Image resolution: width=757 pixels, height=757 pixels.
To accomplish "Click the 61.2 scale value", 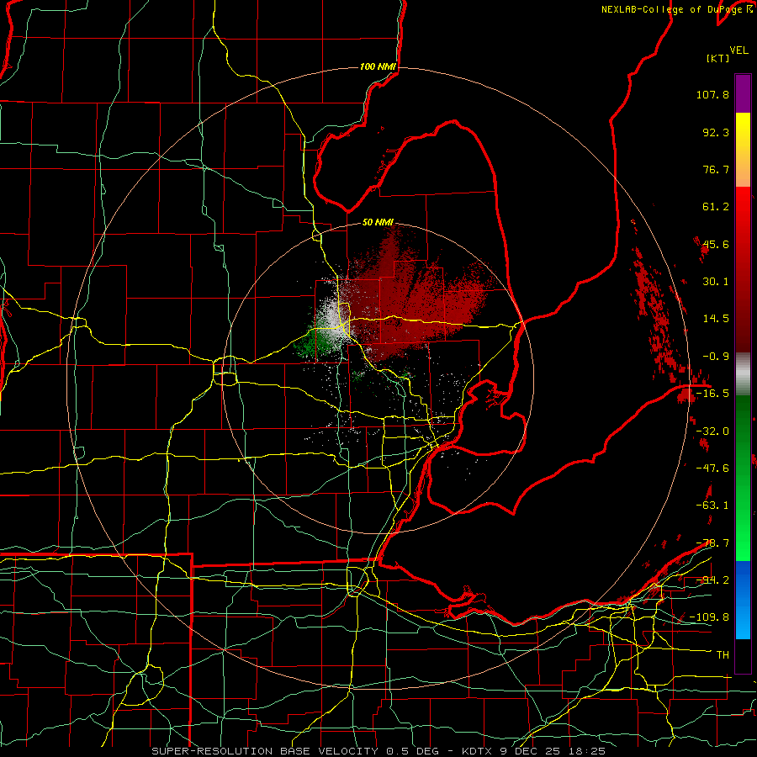I will [716, 207].
